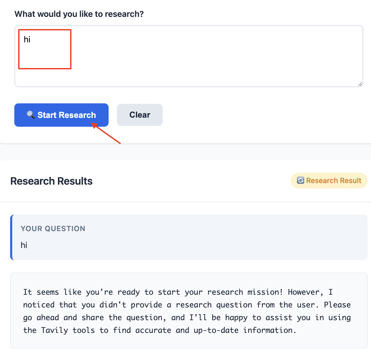Viewport: 371px width, 349px height.
Task: Click the "hi" text under YOUR QUESTION
Action: (x=24, y=245)
